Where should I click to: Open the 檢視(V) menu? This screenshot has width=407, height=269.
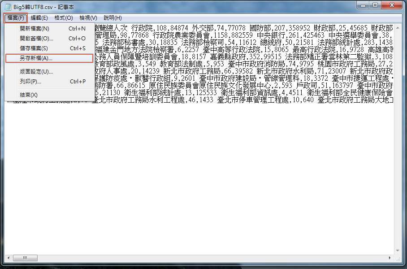(x=88, y=18)
